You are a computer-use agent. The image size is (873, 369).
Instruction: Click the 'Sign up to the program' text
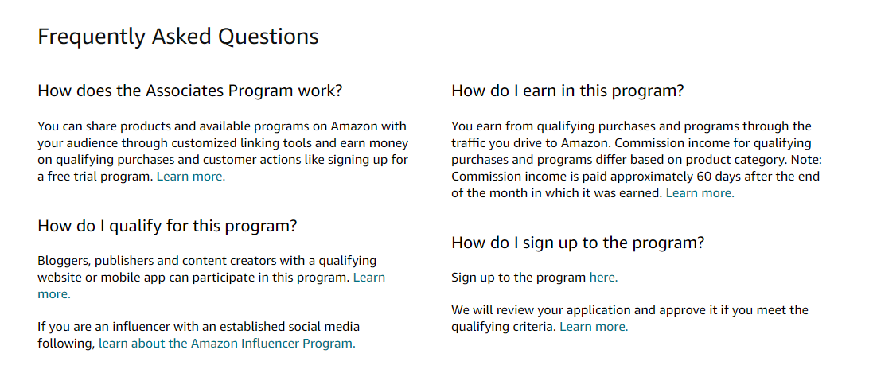[519, 278]
